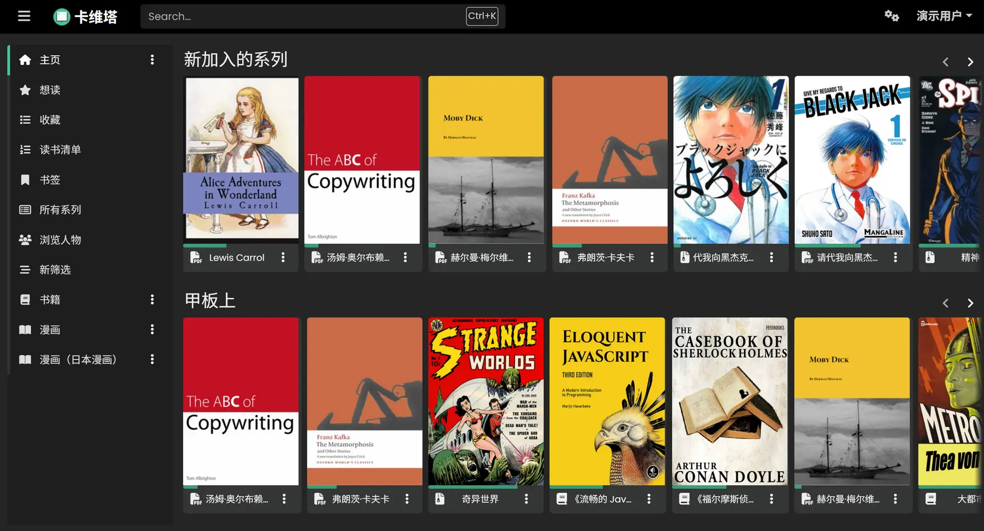Open the menu for the Lewis Carrol card
This screenshot has width=984, height=531.
pyautogui.click(x=283, y=257)
